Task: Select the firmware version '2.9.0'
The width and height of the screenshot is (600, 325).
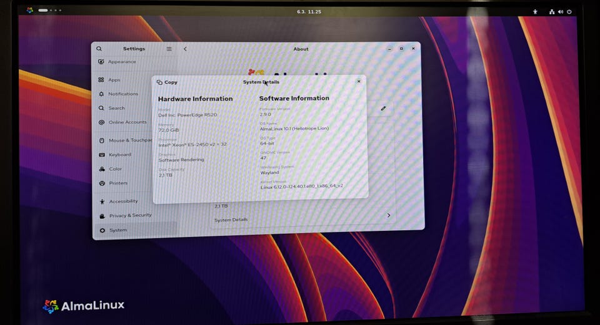Action: click(x=265, y=115)
